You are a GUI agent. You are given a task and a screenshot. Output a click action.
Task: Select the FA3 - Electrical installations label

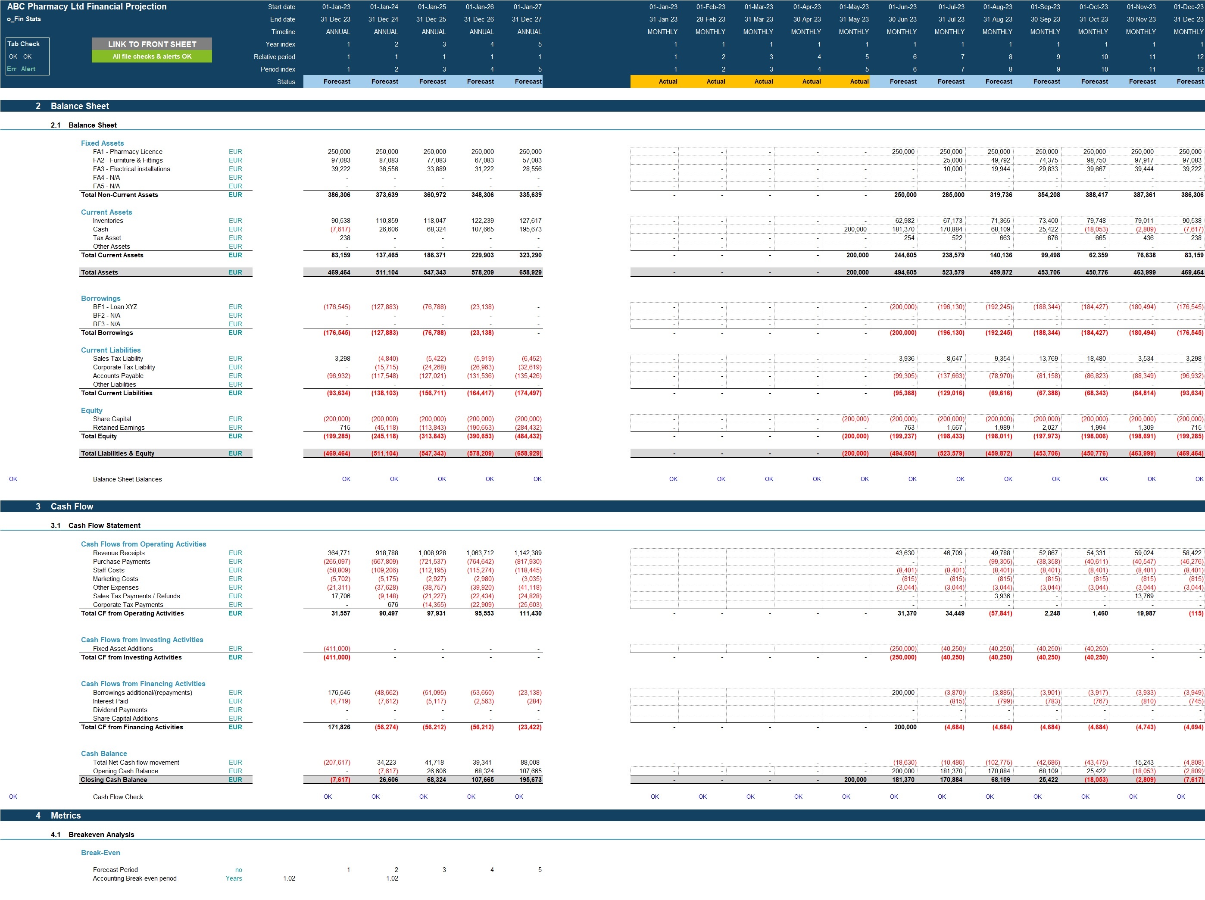pos(131,169)
